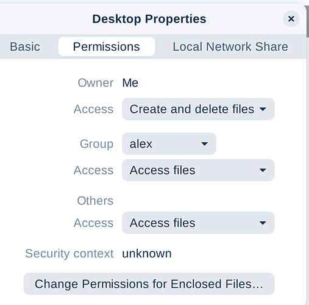Screen dimensions: 309x305
Task: Expand Others' 'Access files' access dropdown
Action: click(x=198, y=223)
